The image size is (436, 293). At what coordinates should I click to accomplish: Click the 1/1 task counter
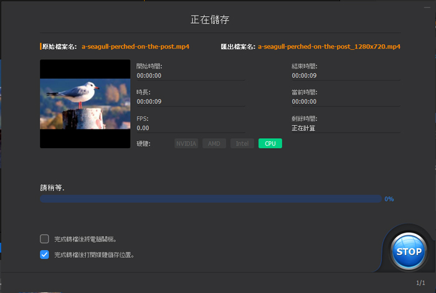420,282
